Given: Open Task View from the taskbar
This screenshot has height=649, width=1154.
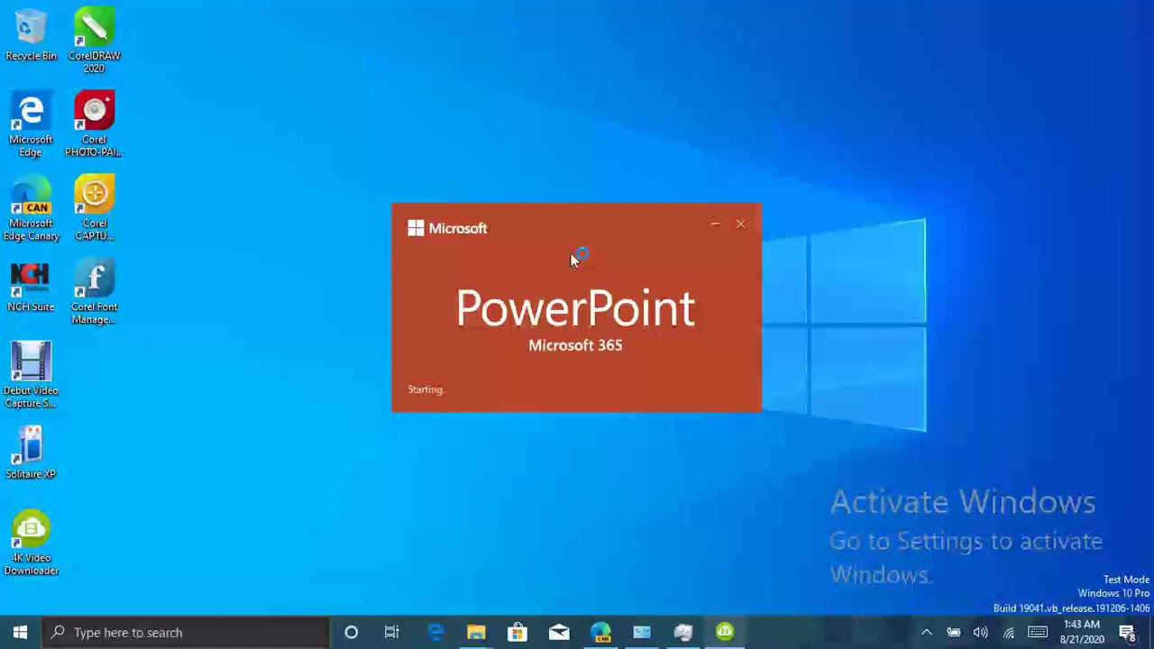Looking at the screenshot, I should pyautogui.click(x=391, y=632).
